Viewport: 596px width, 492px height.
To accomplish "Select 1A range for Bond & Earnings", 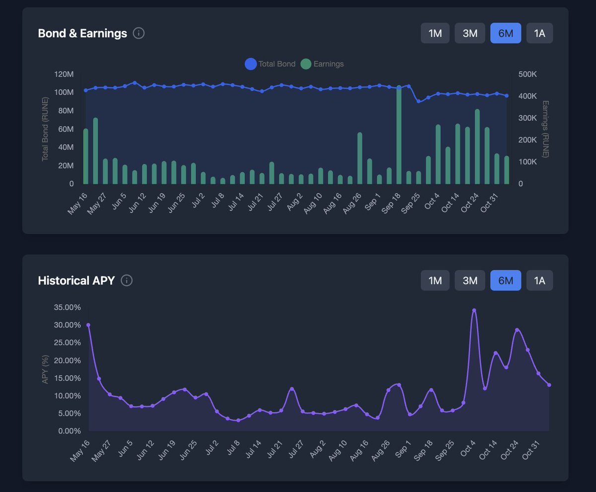I will (539, 33).
